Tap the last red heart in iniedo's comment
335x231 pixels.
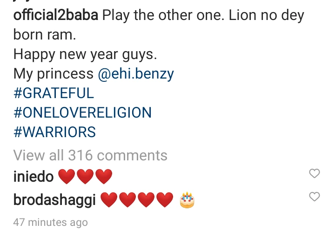pos(104,176)
